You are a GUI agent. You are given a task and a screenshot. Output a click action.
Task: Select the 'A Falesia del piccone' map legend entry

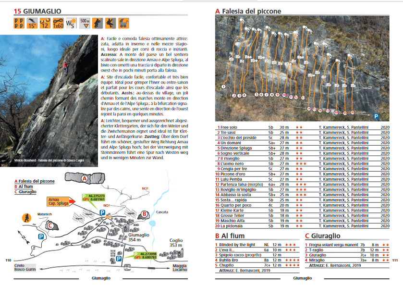35,181
